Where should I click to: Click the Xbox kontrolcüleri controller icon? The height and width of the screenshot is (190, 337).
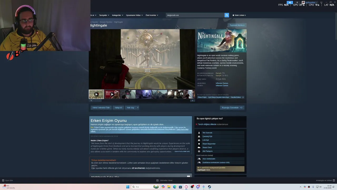199,159
